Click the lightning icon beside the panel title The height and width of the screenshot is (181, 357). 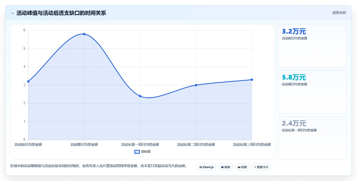click(x=12, y=13)
